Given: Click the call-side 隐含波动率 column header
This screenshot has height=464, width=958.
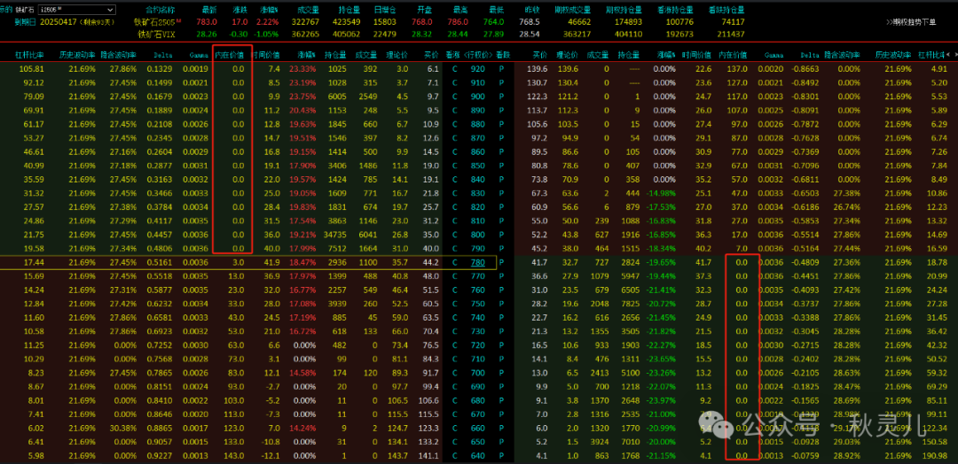Looking at the screenshot, I should click(x=121, y=55).
